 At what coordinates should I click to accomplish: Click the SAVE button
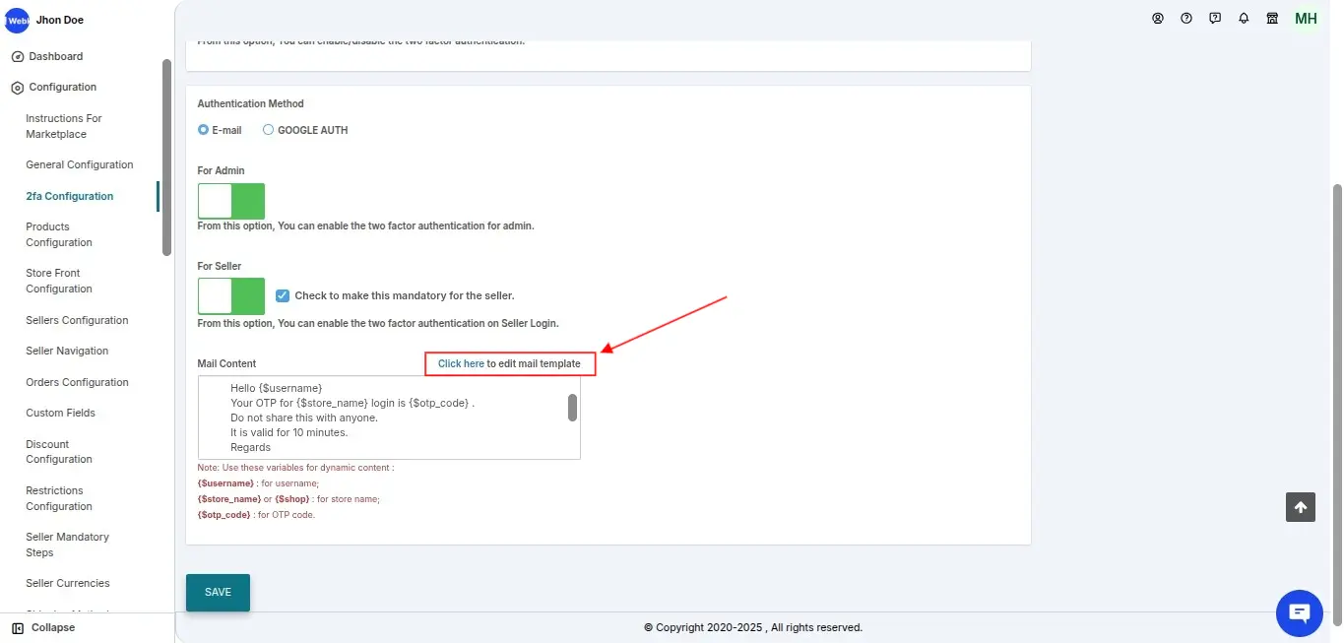[218, 593]
